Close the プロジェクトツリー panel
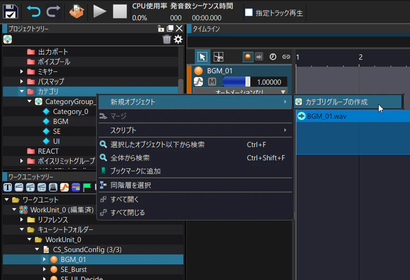This screenshot has width=410, height=280. click(x=179, y=28)
